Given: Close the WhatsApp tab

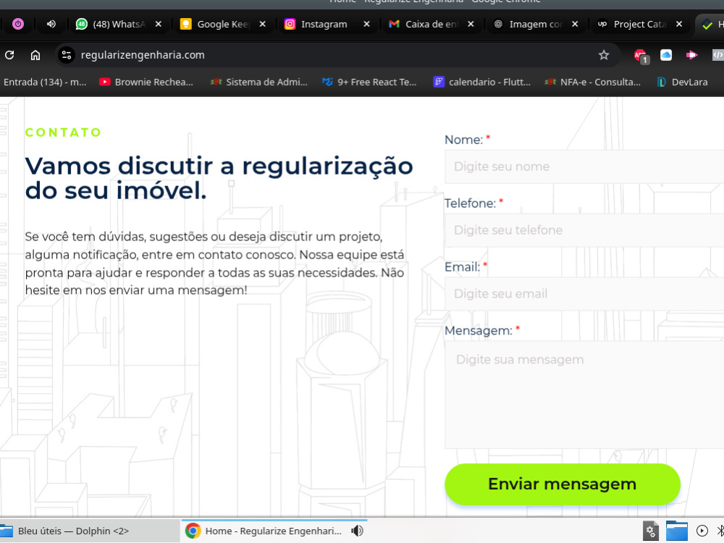Looking at the screenshot, I should [x=159, y=24].
